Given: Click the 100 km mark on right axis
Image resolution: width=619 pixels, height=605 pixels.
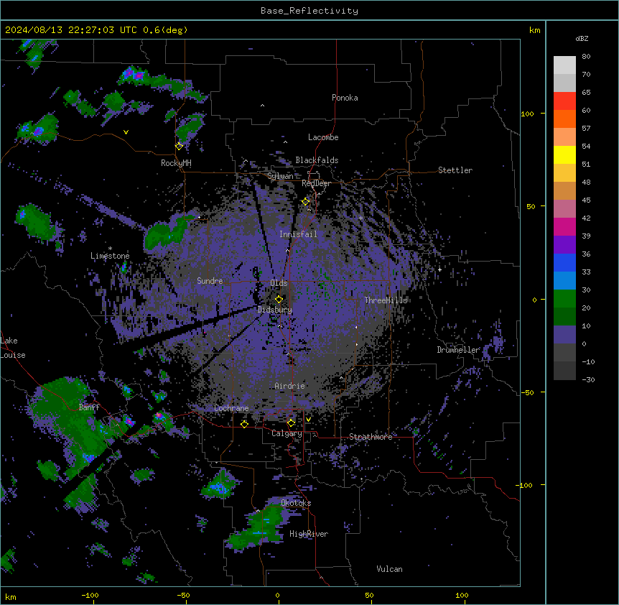Looking at the screenshot, I should coord(527,114).
